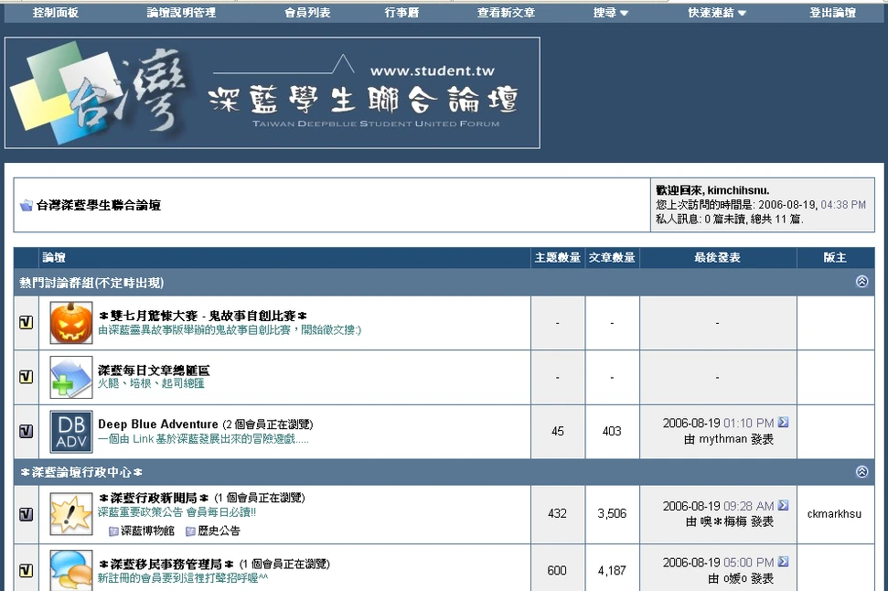Open the 快速連結 dropdown menu
This screenshot has width=888, height=591.
717,13
